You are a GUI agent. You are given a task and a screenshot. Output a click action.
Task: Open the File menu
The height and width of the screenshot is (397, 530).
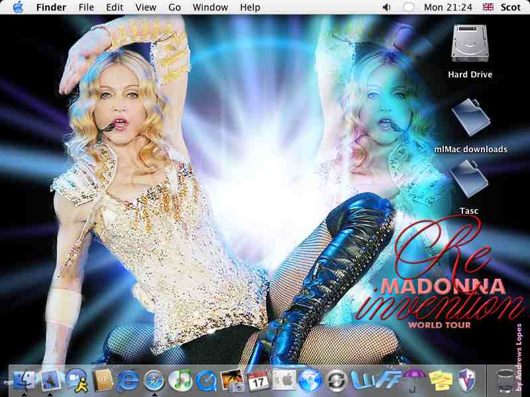point(86,7)
